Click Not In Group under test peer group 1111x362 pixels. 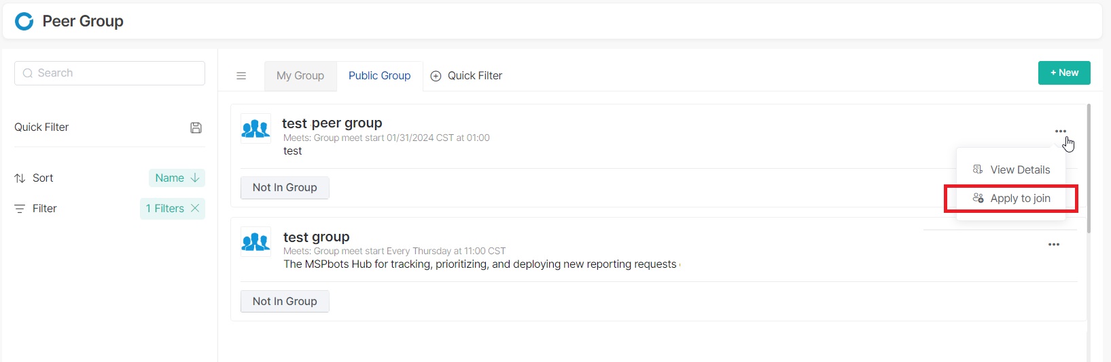click(285, 188)
